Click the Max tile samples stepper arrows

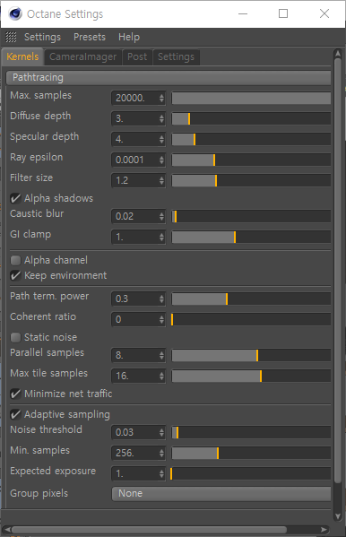(161, 376)
